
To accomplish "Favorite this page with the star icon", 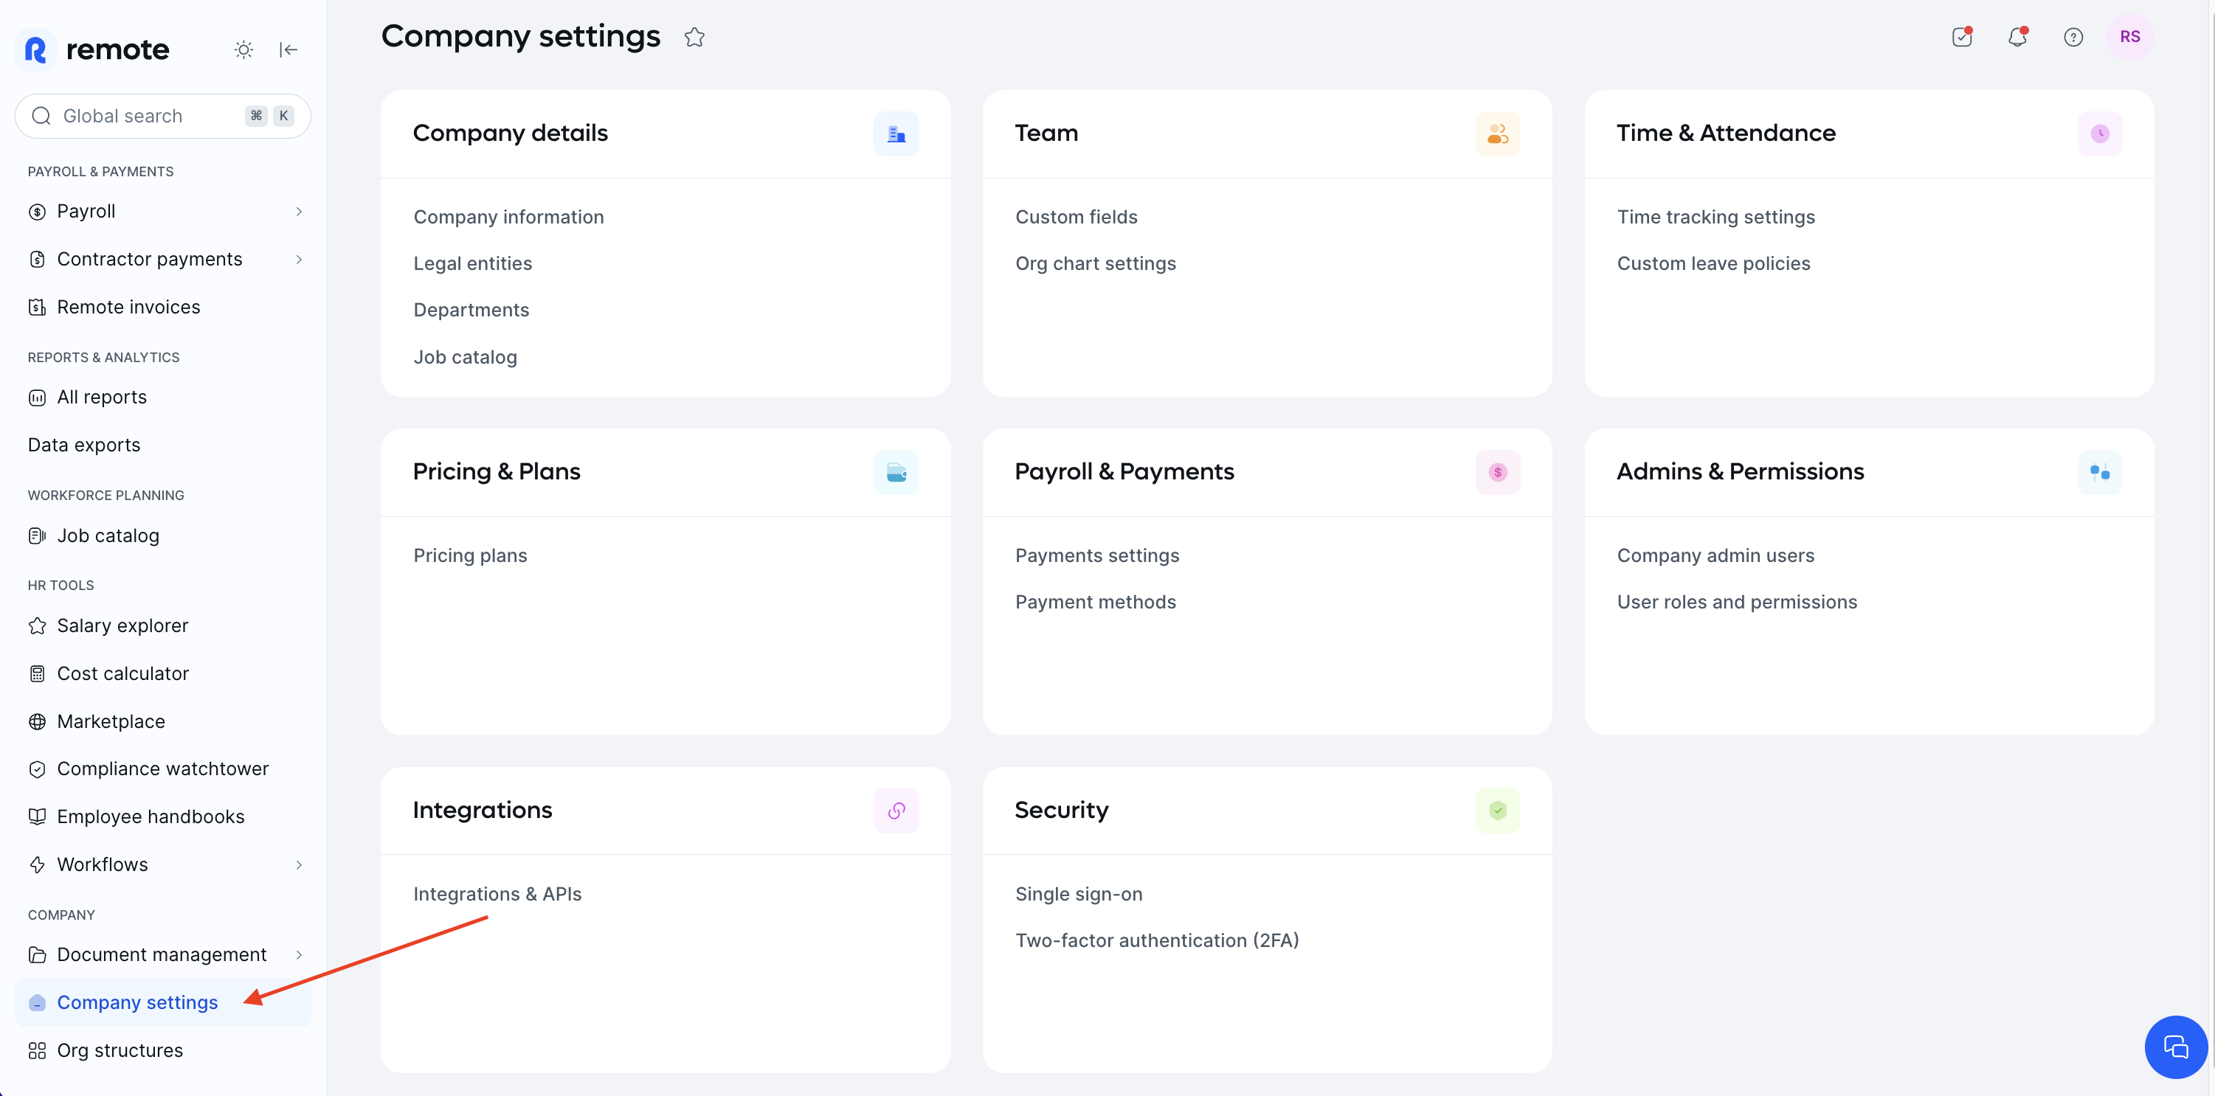I will [694, 37].
